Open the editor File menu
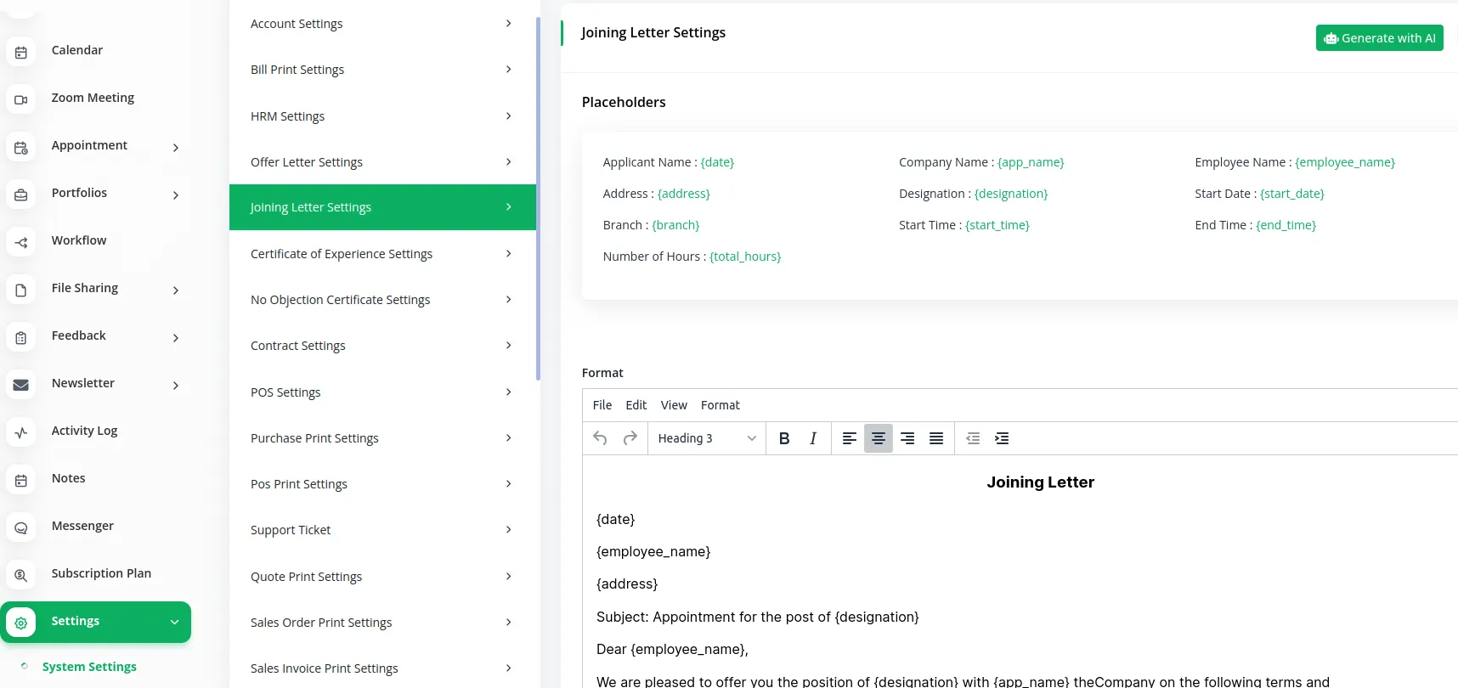 (602, 405)
